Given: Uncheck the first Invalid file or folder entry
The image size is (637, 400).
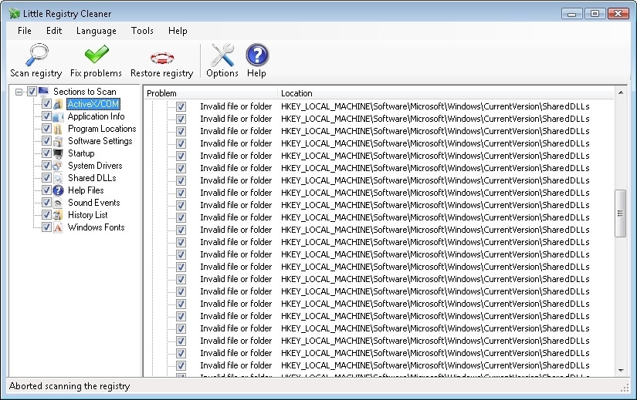Looking at the screenshot, I should tap(181, 106).
